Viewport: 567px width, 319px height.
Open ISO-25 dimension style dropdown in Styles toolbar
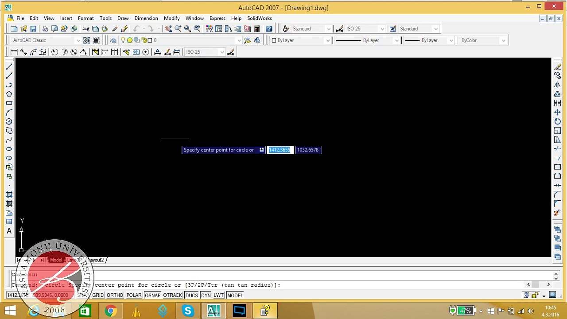[382, 29]
